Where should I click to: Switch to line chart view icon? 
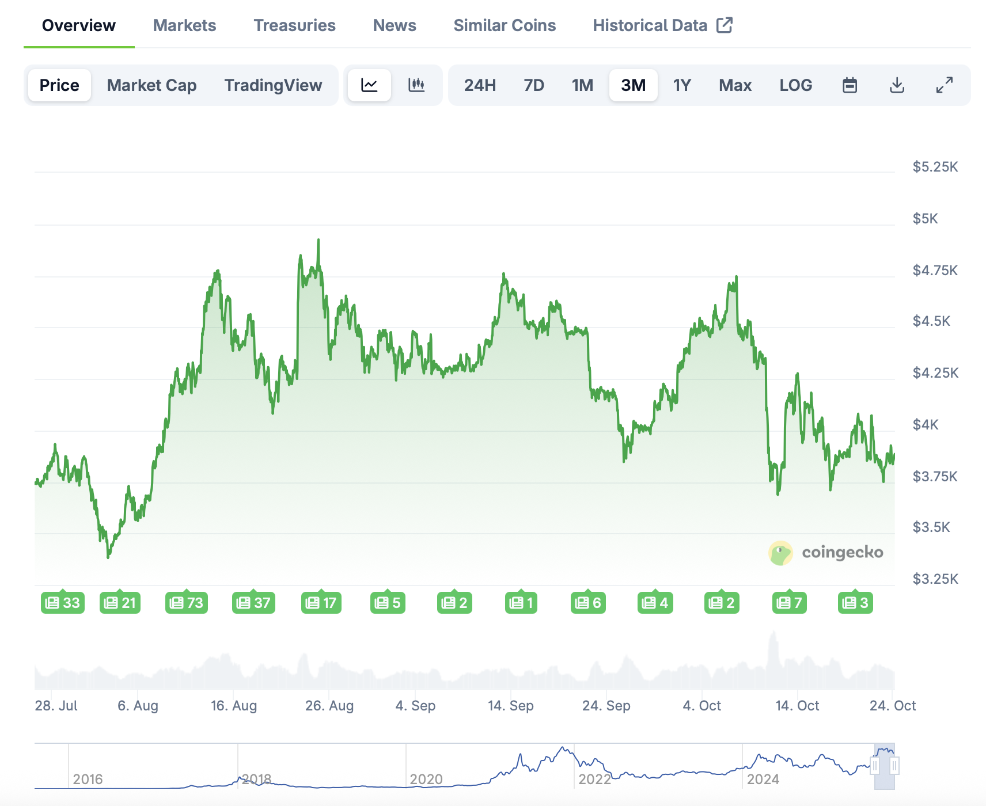coord(369,85)
